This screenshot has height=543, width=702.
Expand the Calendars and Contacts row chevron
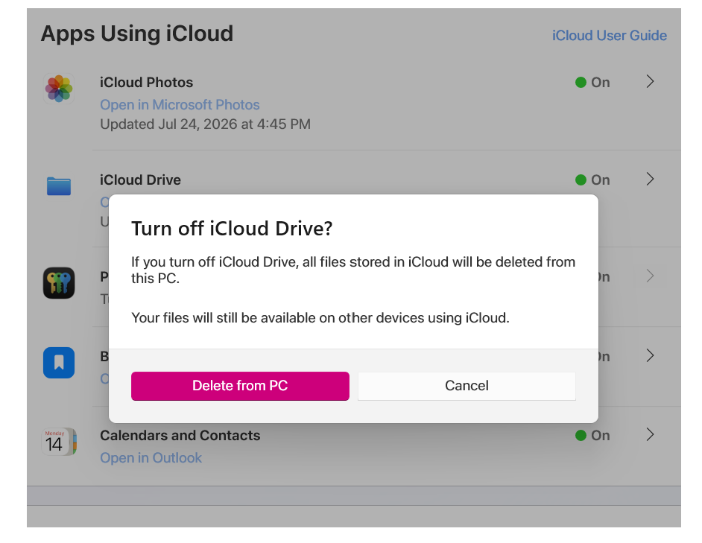click(650, 434)
